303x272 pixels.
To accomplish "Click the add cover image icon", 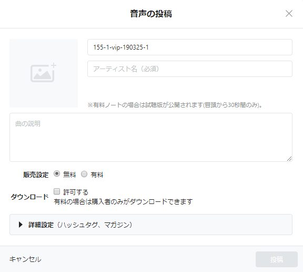I will [44, 73].
